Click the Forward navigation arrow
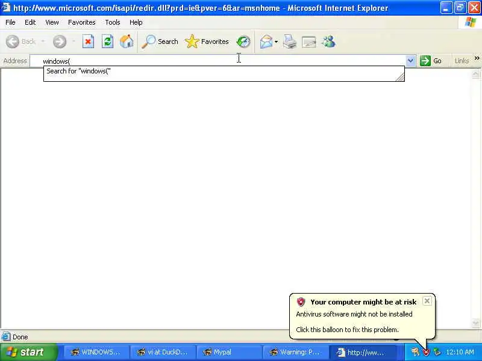 59,42
